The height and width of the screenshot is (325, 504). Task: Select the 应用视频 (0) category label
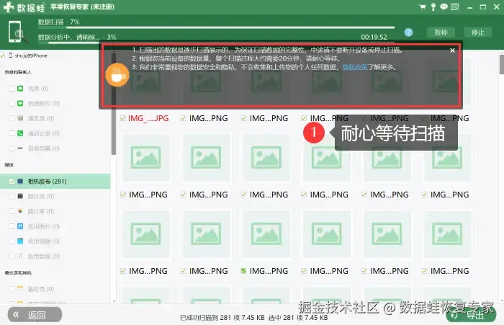pos(44,241)
